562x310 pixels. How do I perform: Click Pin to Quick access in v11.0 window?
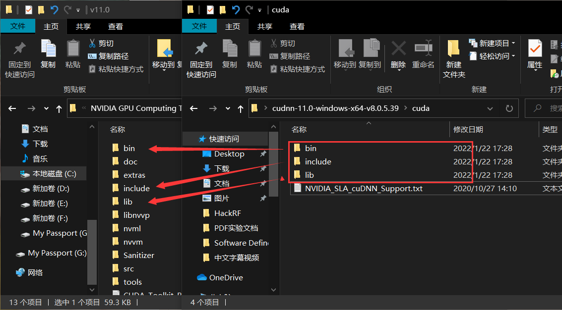pos(20,59)
